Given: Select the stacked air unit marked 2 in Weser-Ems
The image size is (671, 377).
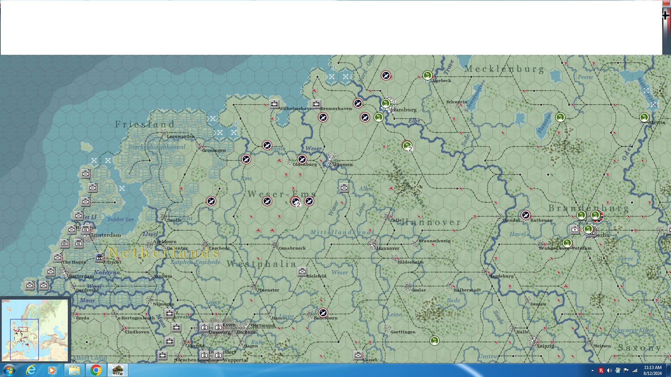Looking at the screenshot, I should 296,202.
